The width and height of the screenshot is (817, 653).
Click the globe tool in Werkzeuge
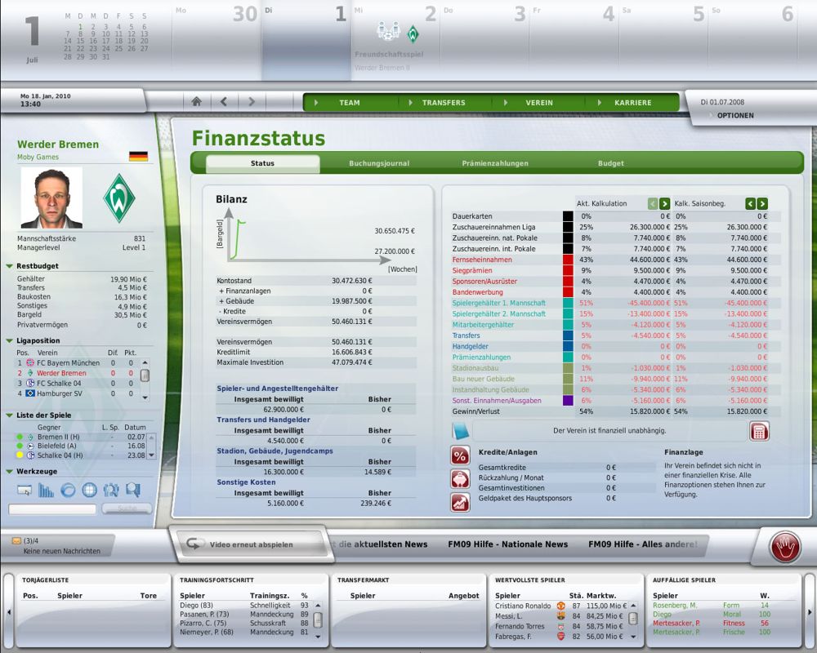point(89,490)
